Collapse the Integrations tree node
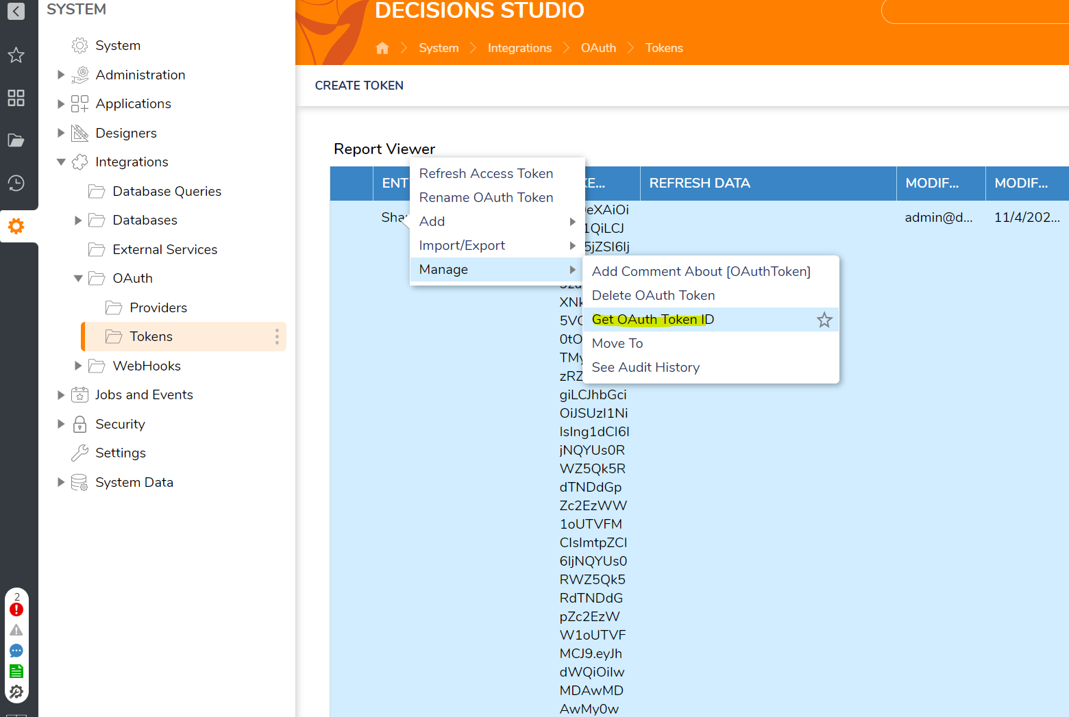Image resolution: width=1069 pixels, height=717 pixels. (61, 162)
